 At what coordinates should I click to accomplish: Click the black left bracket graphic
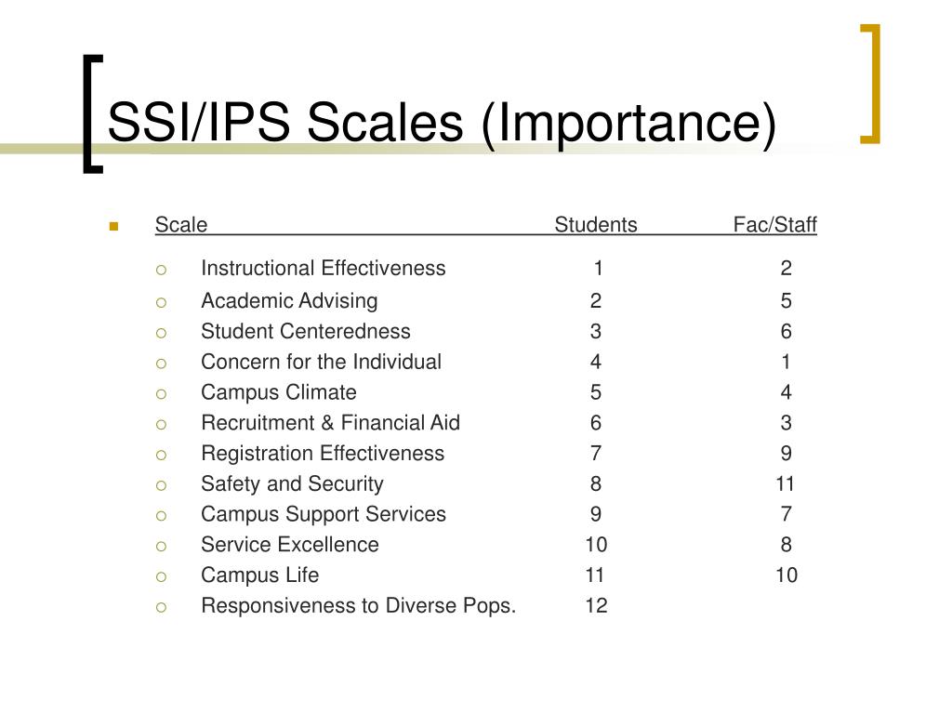(x=93, y=114)
